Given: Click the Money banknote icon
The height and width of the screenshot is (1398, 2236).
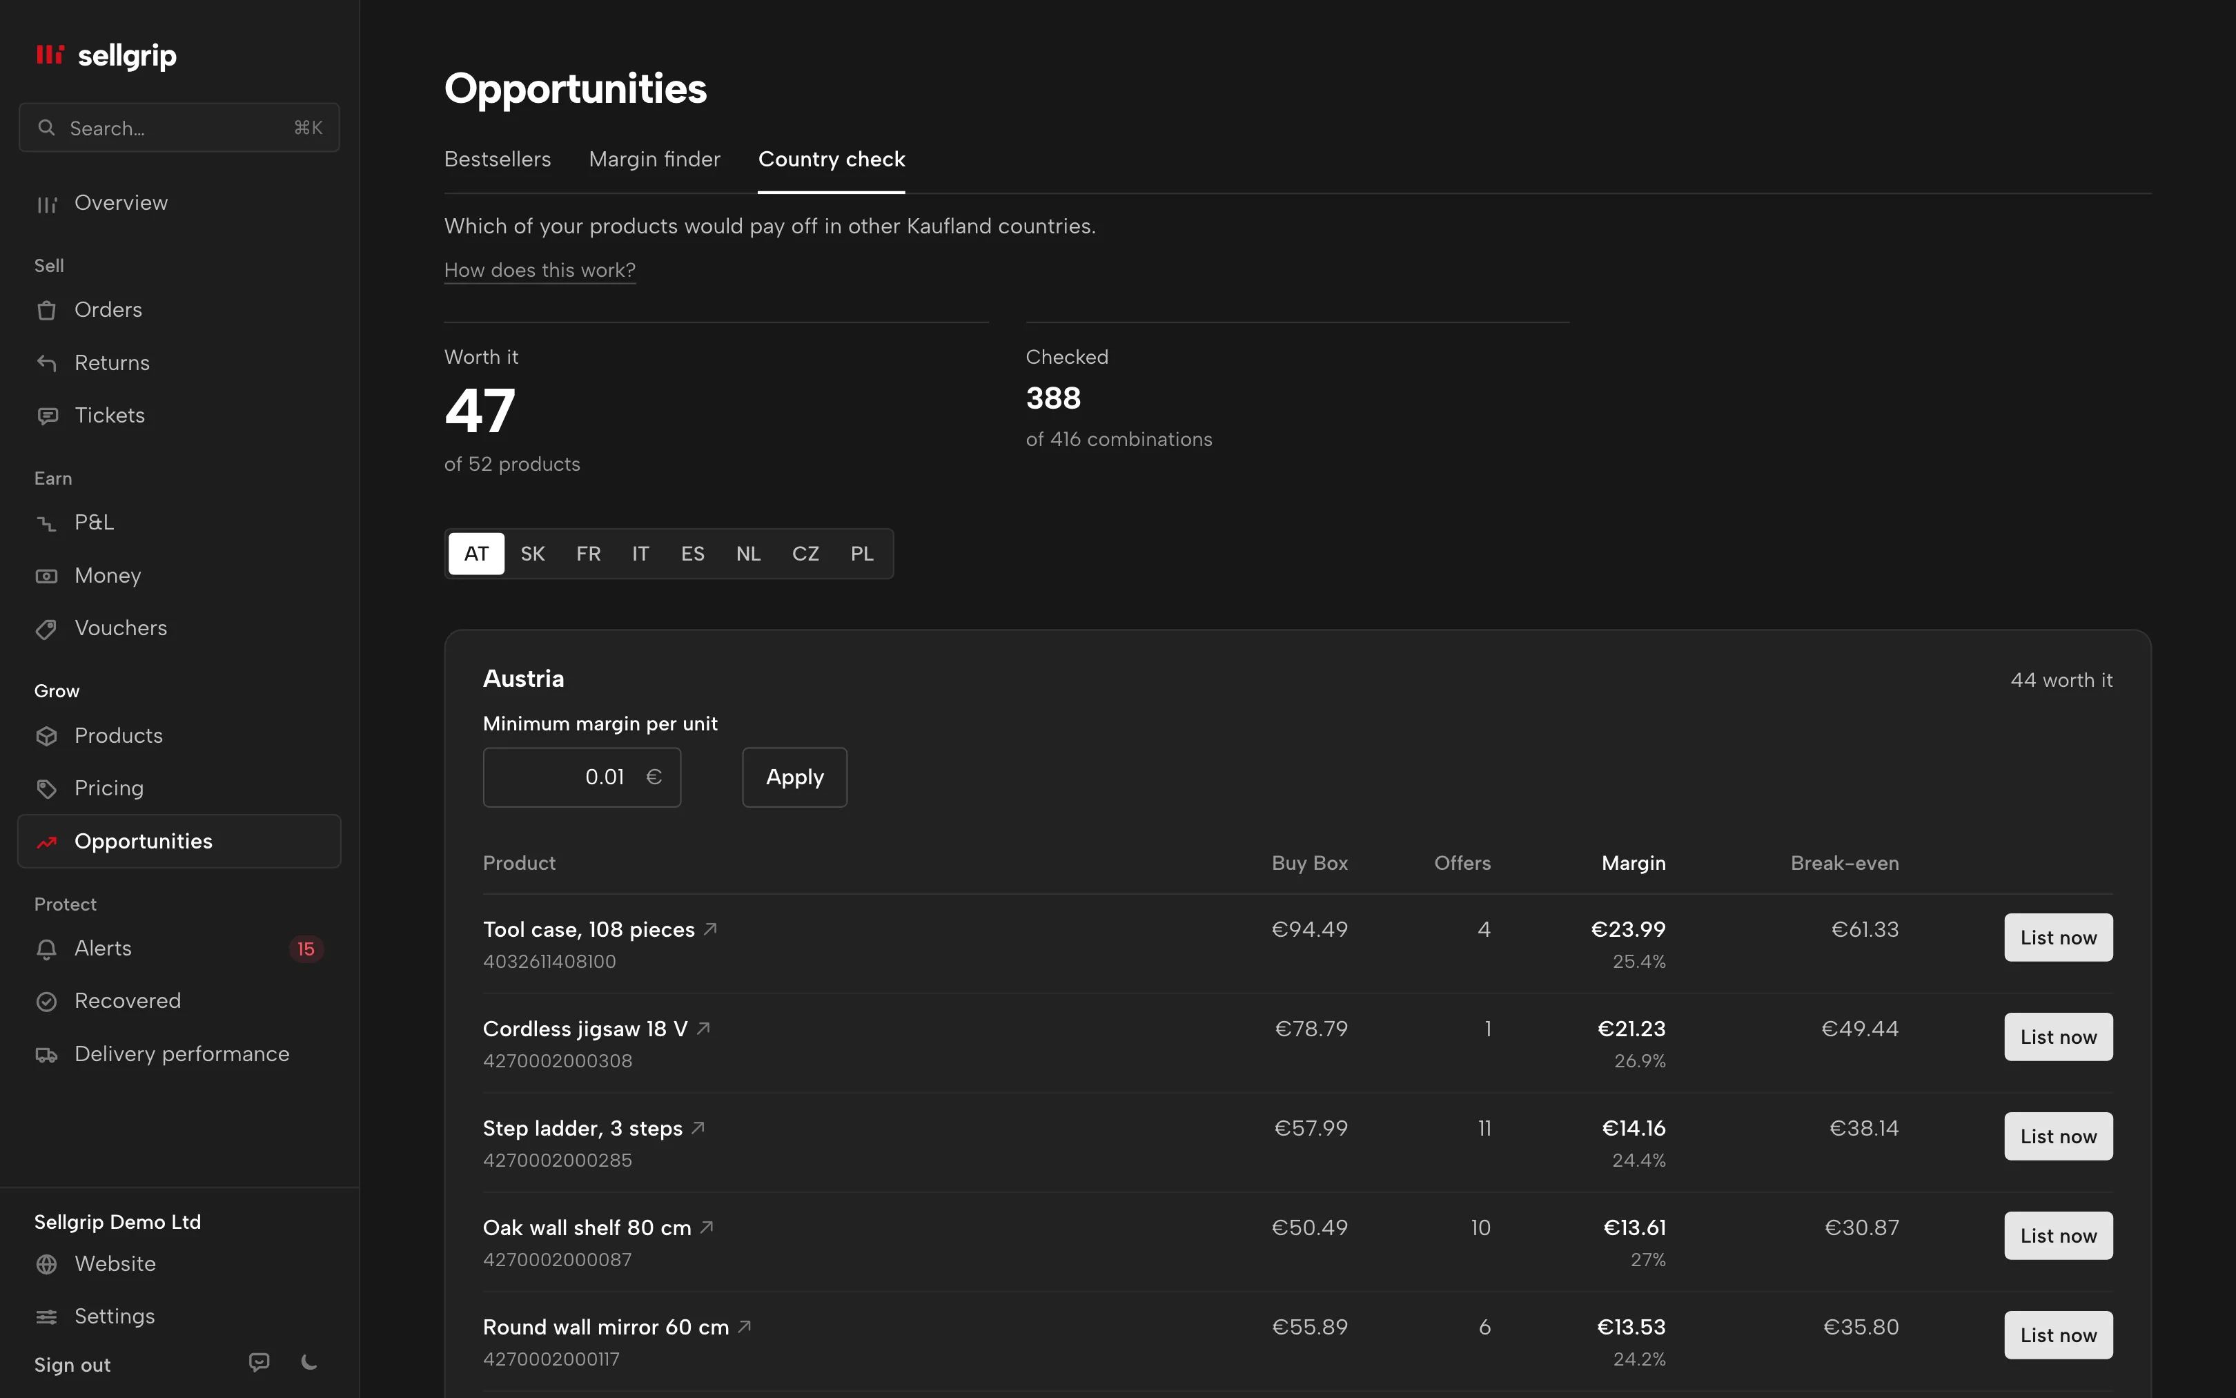Looking at the screenshot, I should pyautogui.click(x=46, y=576).
